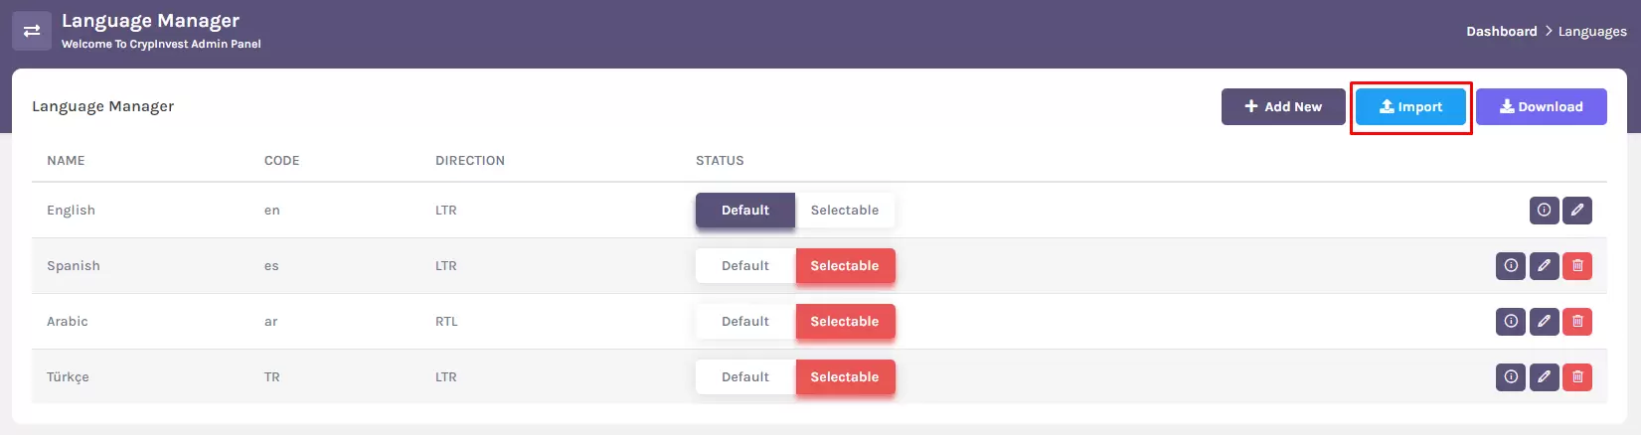This screenshot has width=1641, height=435.
Task: Download the language file
Action: click(x=1541, y=106)
